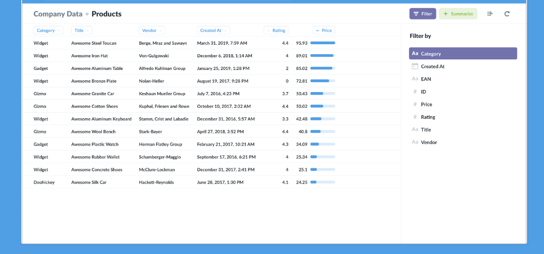Click the refresh icon
The height and width of the screenshot is (254, 544).
coord(507,14)
